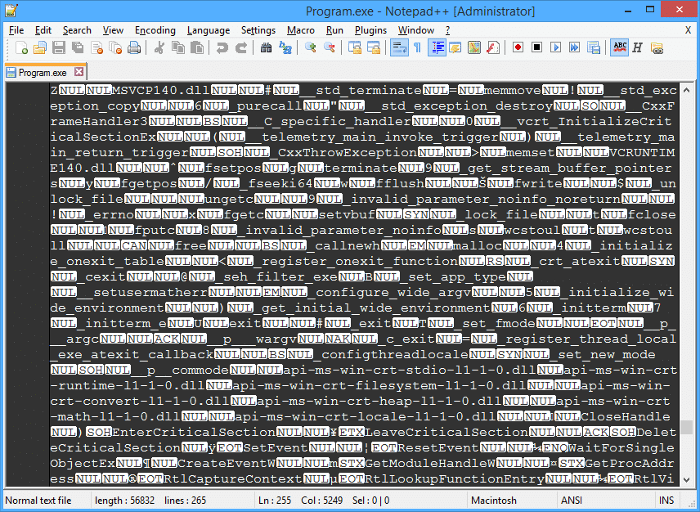Open the Encoding menu
The height and width of the screenshot is (512, 700).
(155, 30)
